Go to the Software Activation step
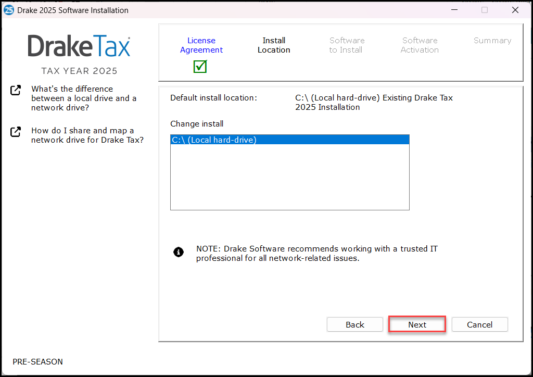The image size is (533, 377). [x=420, y=45]
